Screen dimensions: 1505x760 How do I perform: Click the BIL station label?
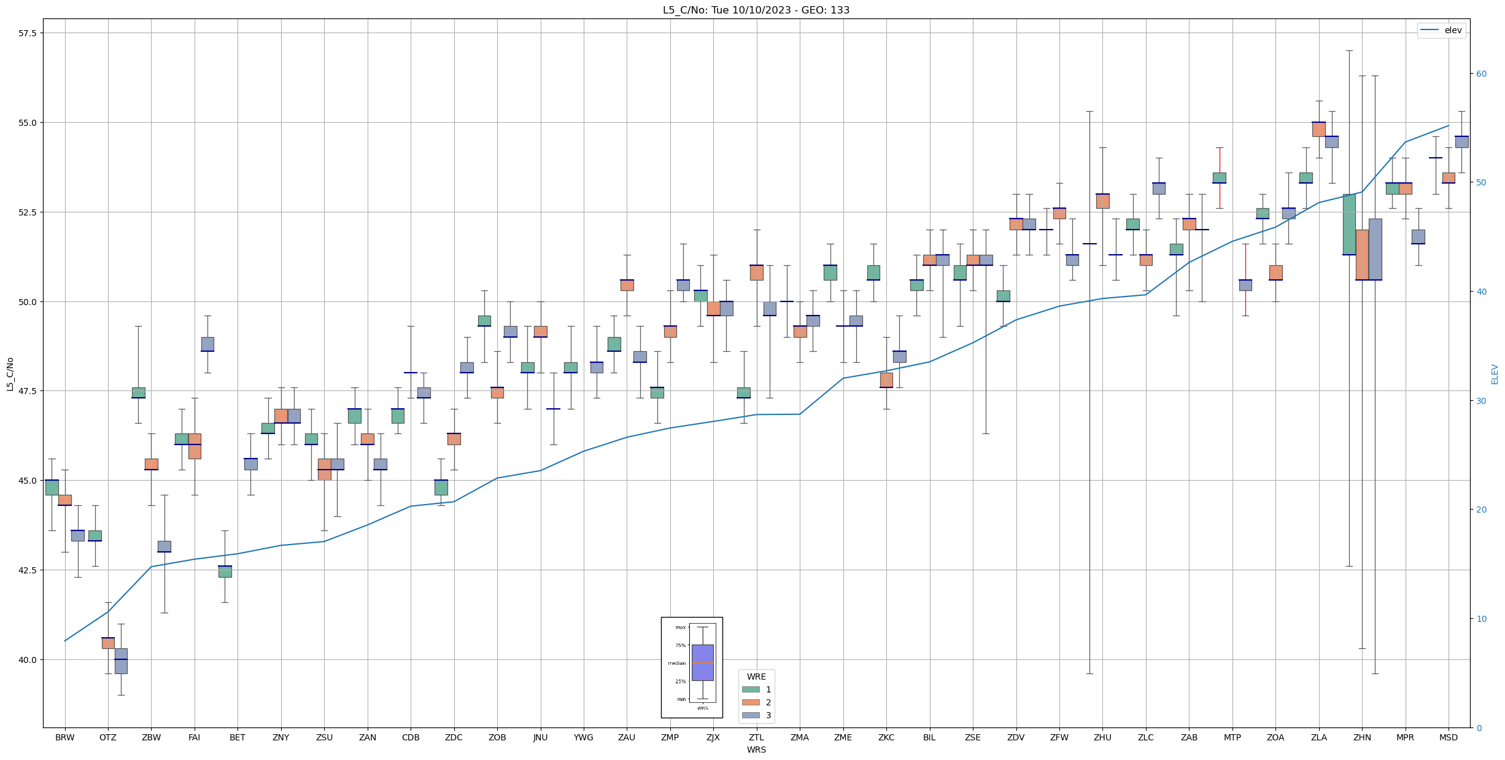(x=929, y=737)
